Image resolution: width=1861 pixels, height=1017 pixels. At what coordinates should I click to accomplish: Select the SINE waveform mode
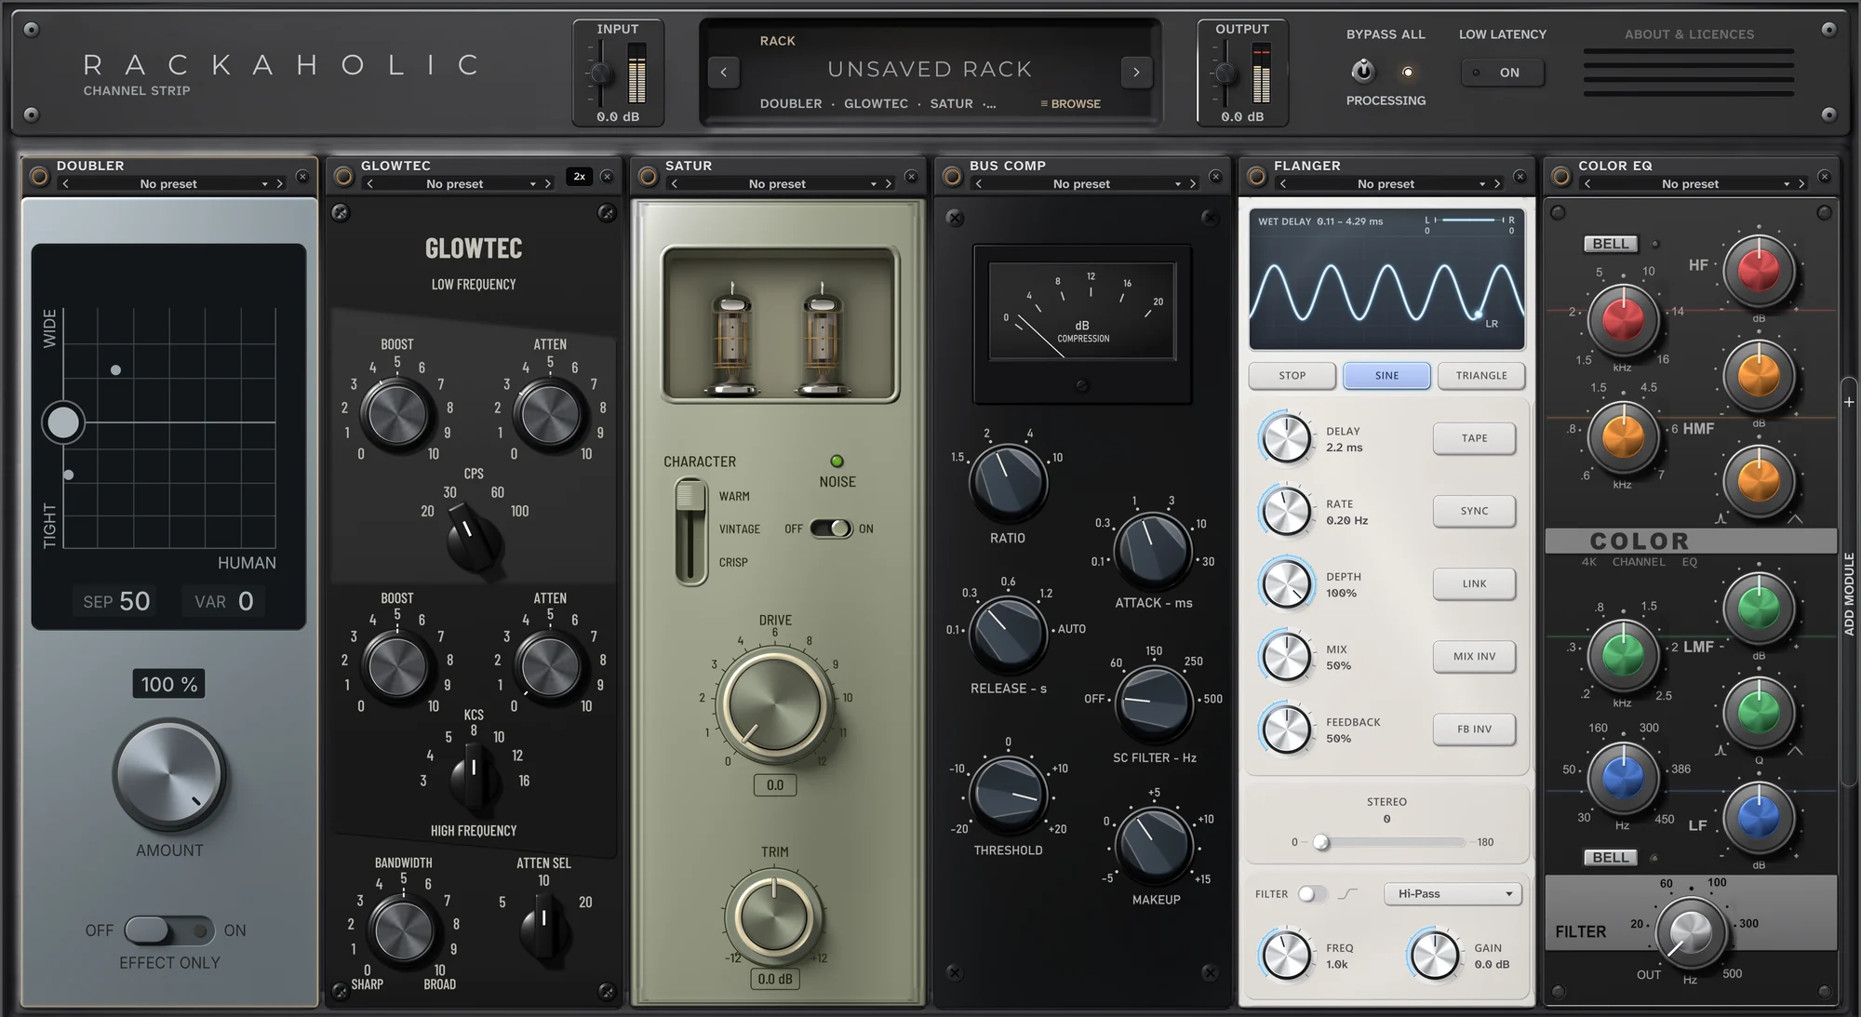[1386, 376]
